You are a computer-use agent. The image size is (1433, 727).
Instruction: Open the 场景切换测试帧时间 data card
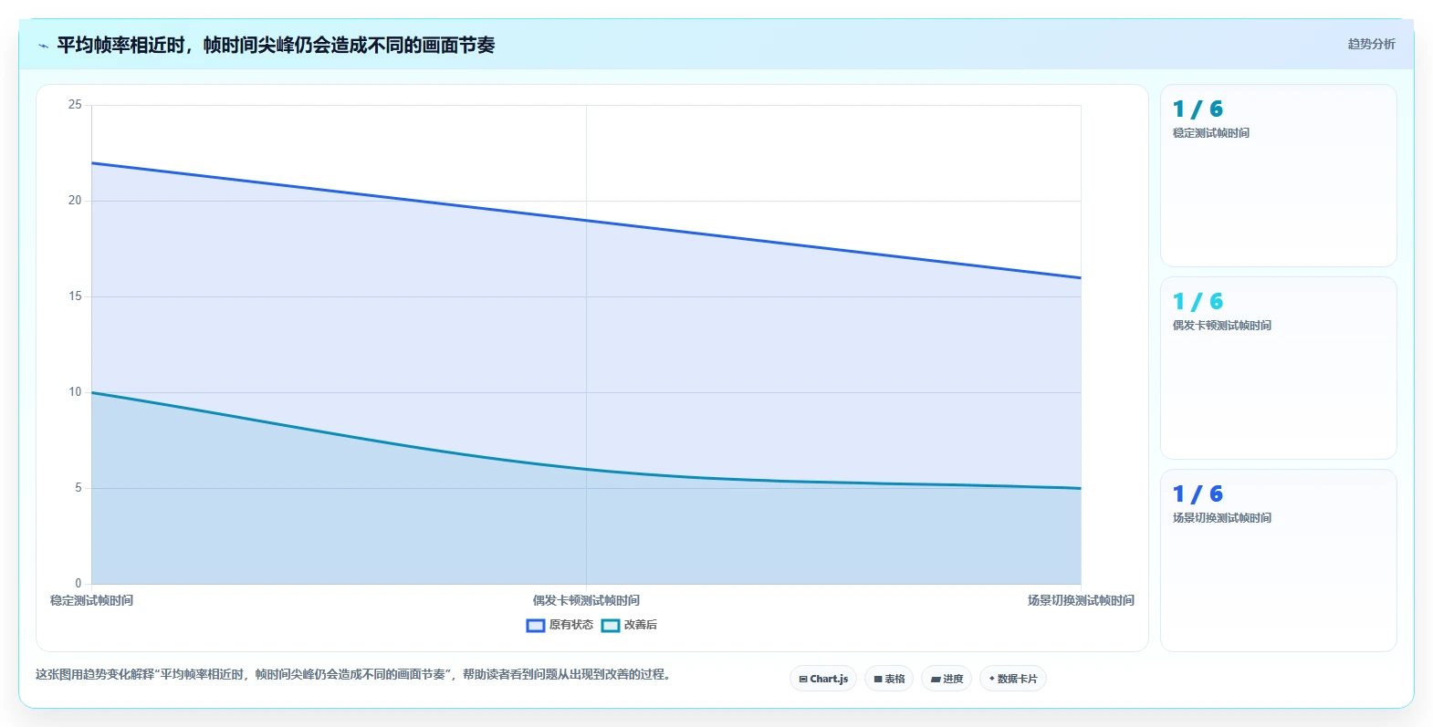coord(1278,561)
